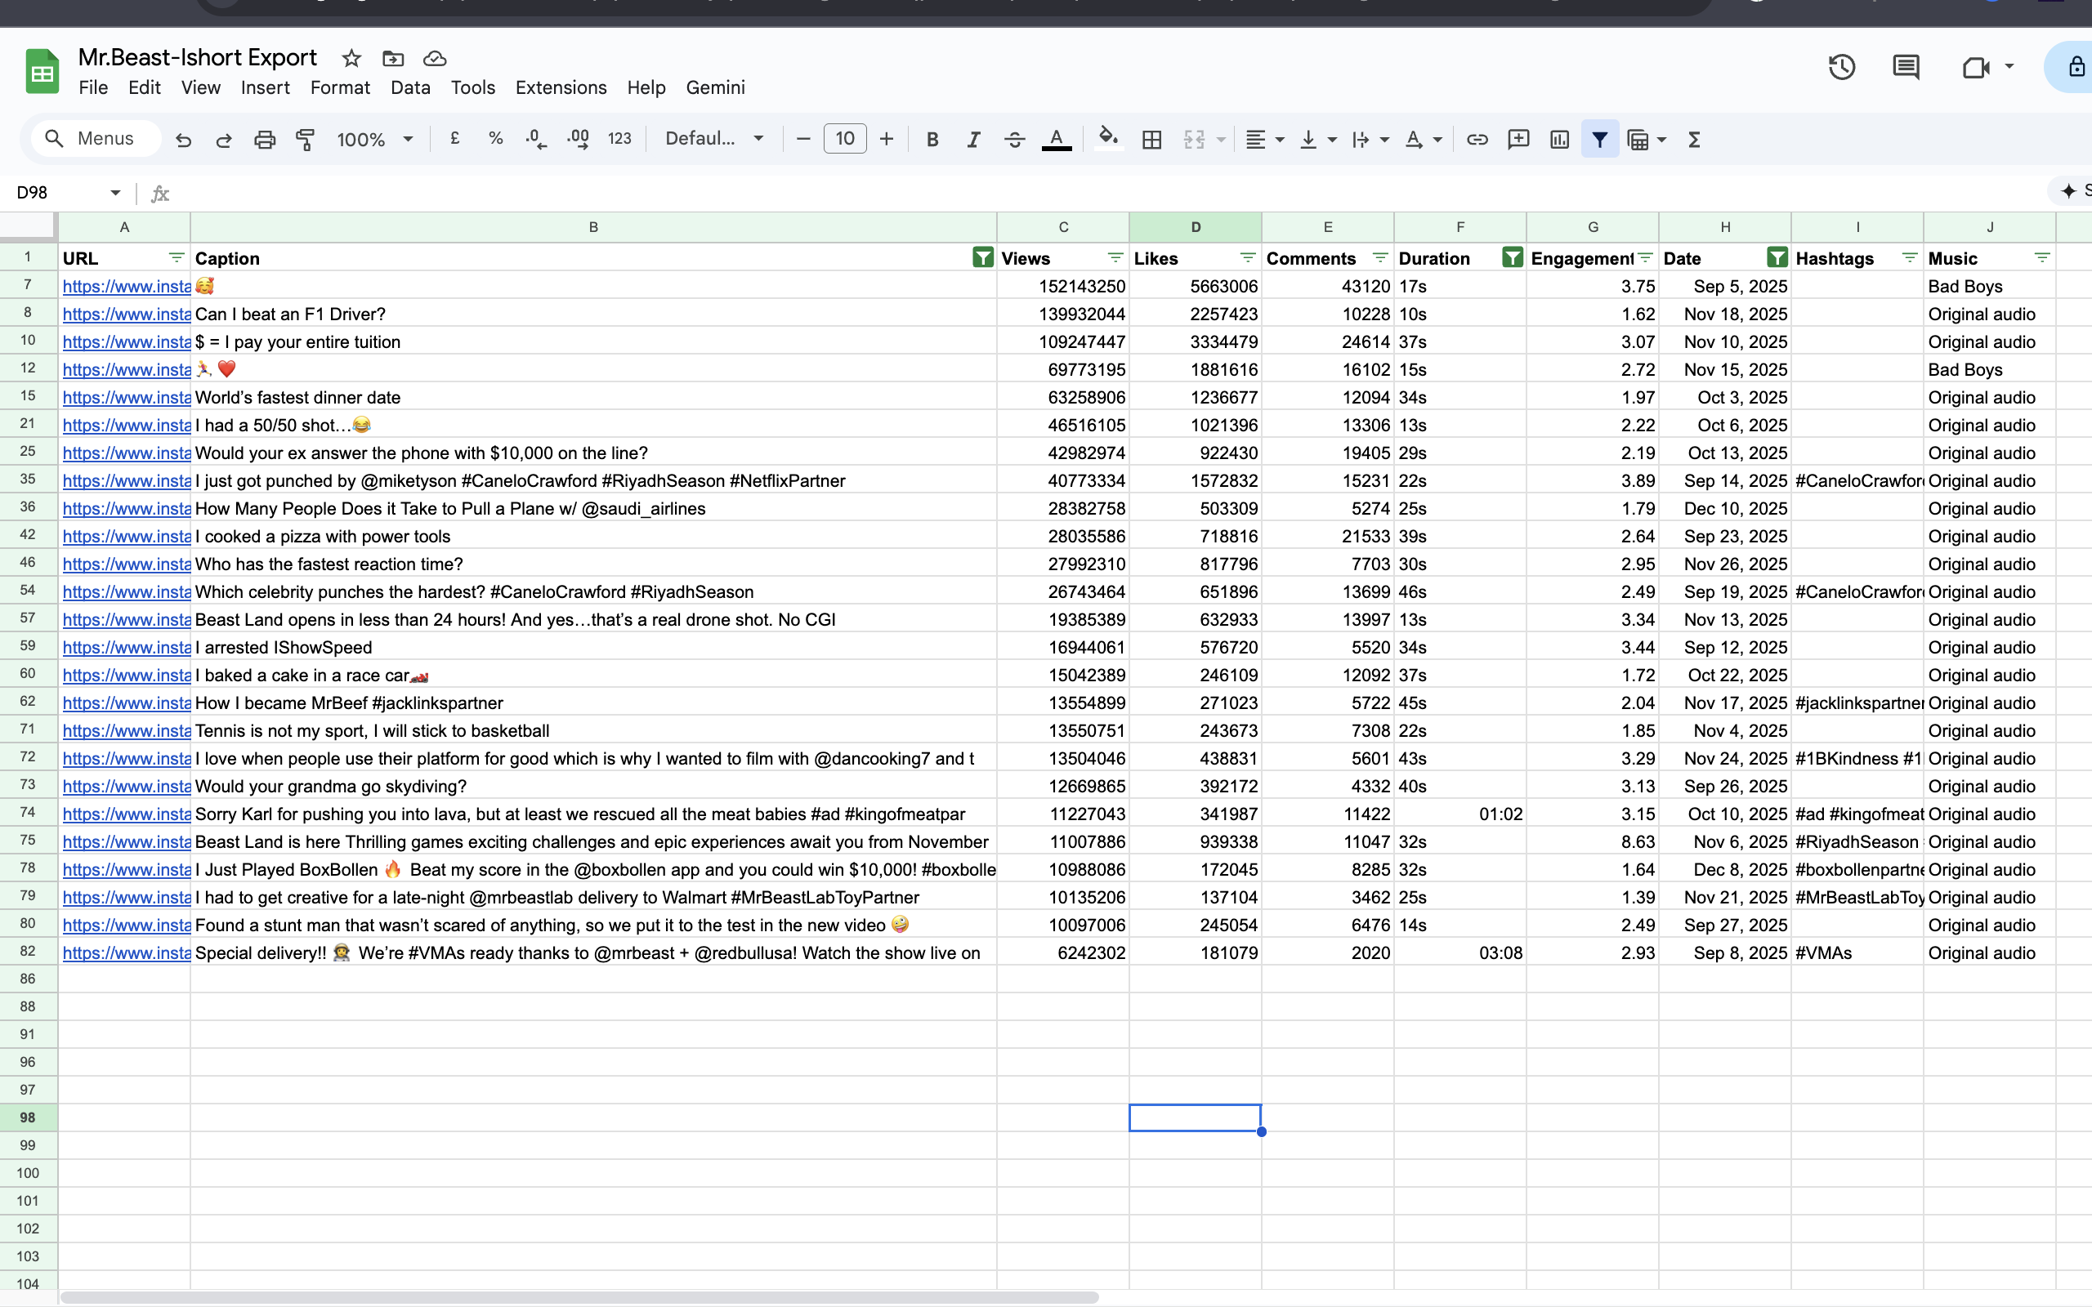Open the zoom 100% dropdown
Image resolution: width=2092 pixels, height=1307 pixels.
375,139
